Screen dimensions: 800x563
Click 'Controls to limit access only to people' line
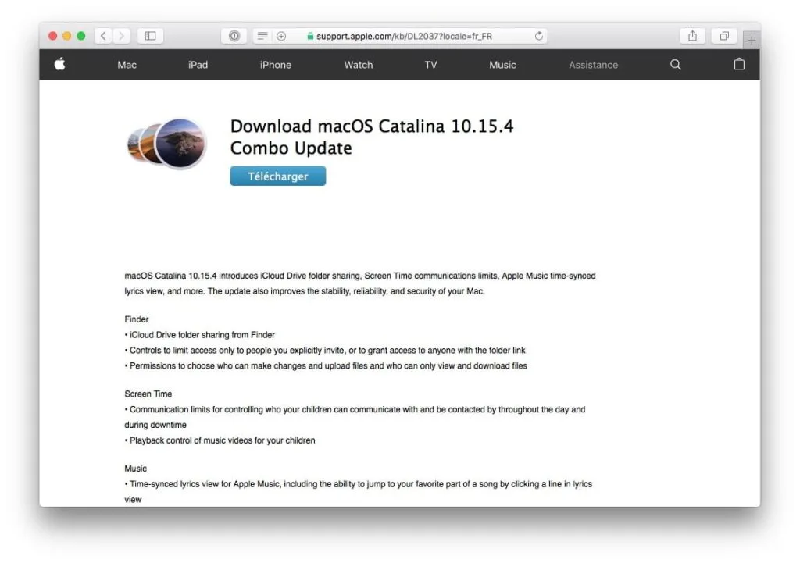[x=325, y=351]
